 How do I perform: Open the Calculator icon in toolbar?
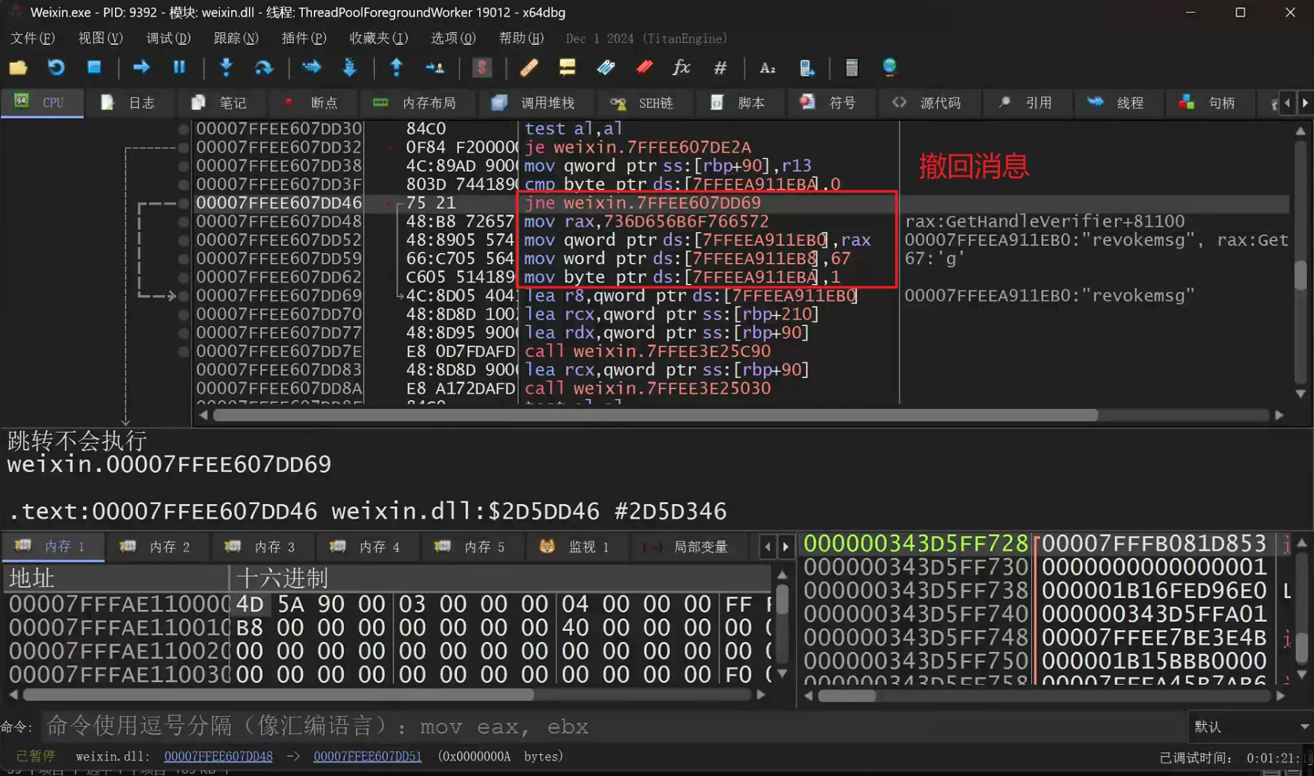click(851, 67)
